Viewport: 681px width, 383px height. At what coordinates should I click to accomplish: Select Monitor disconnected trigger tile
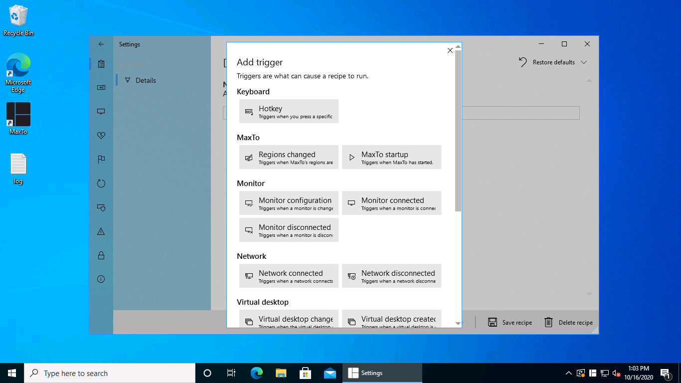tap(289, 230)
